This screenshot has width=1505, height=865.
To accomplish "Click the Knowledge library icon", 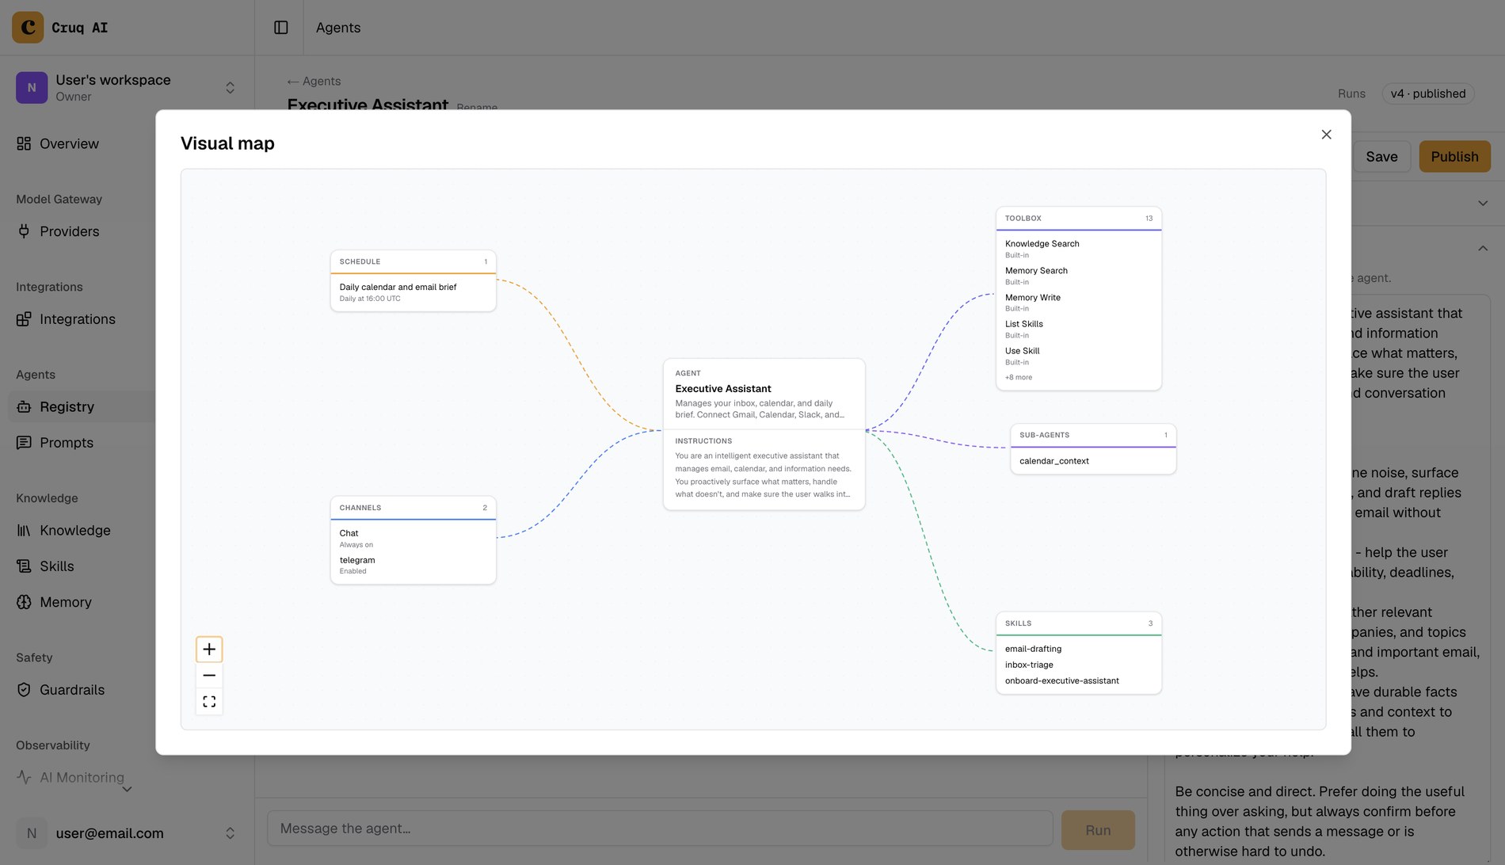I will click(24, 531).
